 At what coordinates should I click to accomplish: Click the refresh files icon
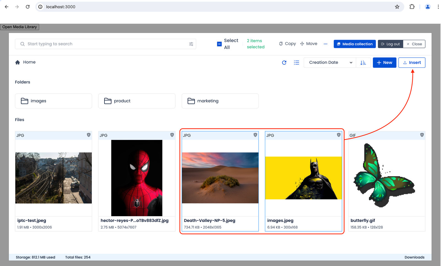click(284, 63)
